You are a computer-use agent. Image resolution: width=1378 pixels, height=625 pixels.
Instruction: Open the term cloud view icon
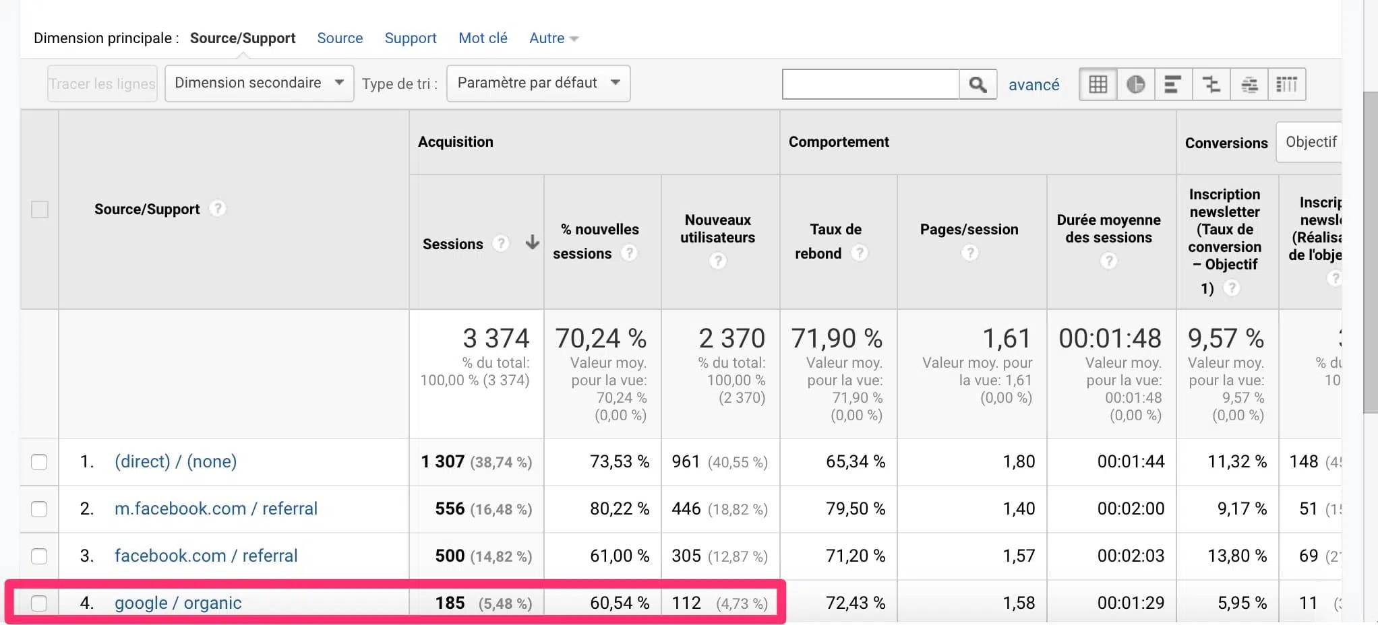click(1249, 84)
